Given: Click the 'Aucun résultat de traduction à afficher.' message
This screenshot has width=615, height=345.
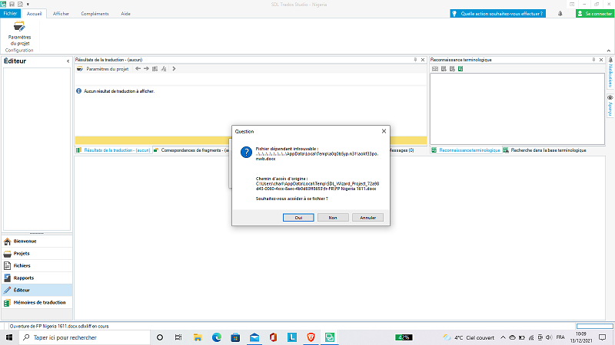Looking at the screenshot, I should pos(119,91).
